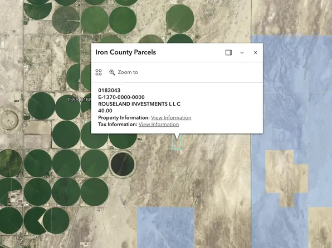Select parcel number E-1370-0000-0000

tap(121, 97)
